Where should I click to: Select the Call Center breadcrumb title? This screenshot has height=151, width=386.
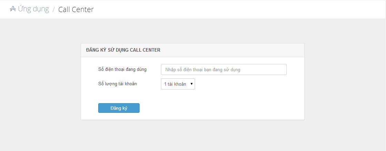pyautogui.click(x=76, y=10)
